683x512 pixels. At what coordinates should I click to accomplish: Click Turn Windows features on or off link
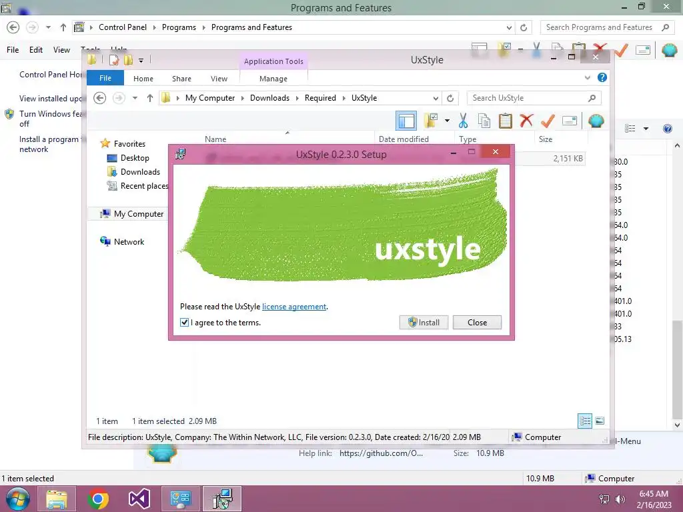pos(51,119)
